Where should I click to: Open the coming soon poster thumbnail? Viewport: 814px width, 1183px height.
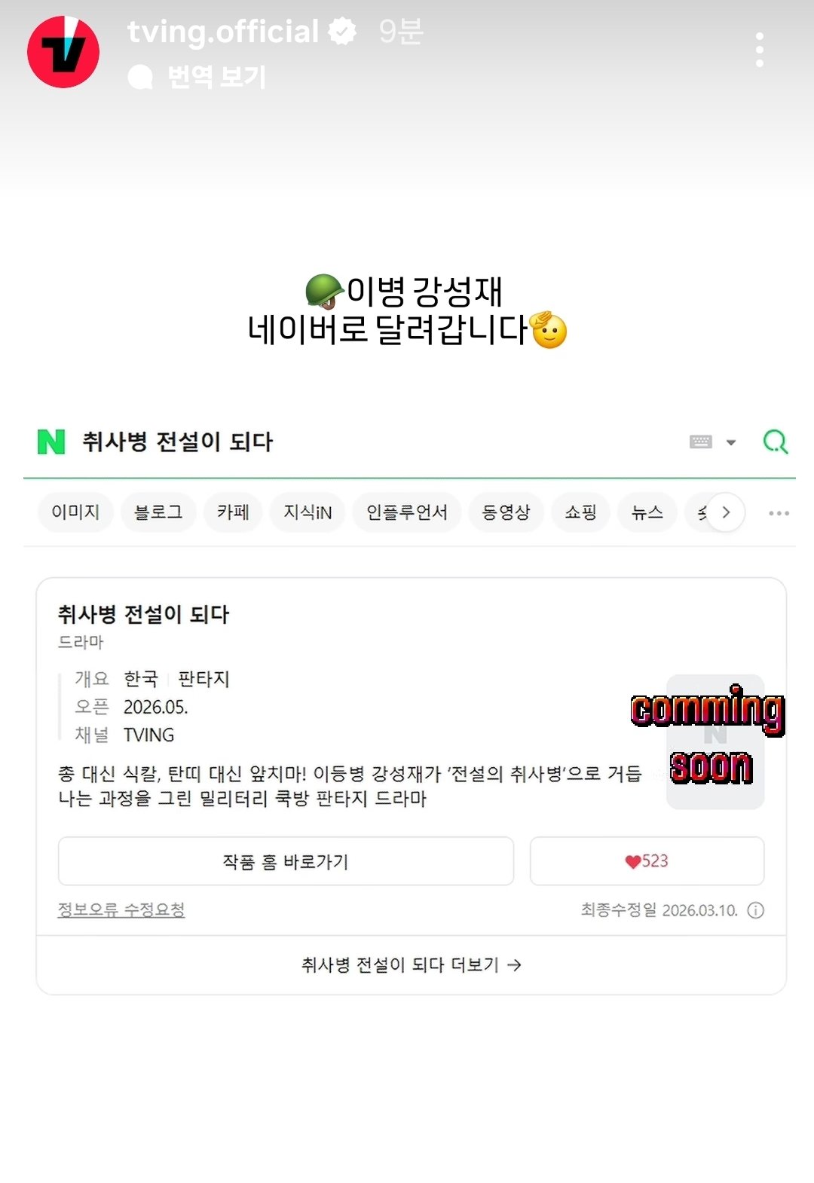[715, 742]
